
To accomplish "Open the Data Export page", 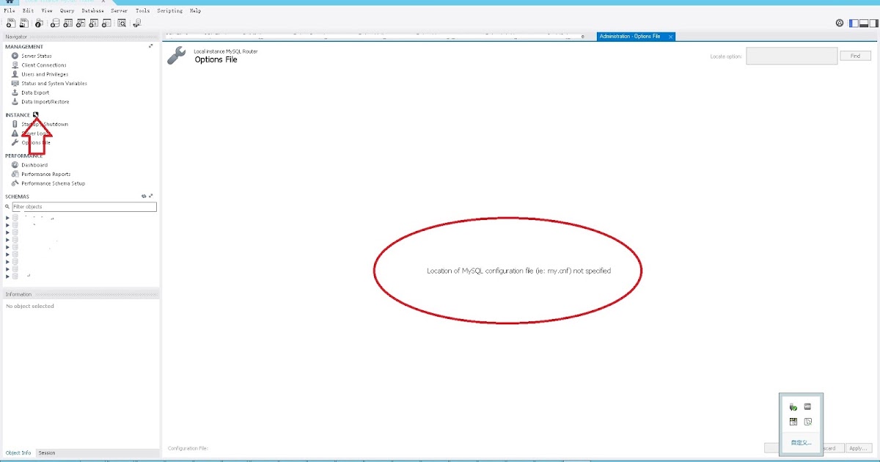I will [x=34, y=92].
